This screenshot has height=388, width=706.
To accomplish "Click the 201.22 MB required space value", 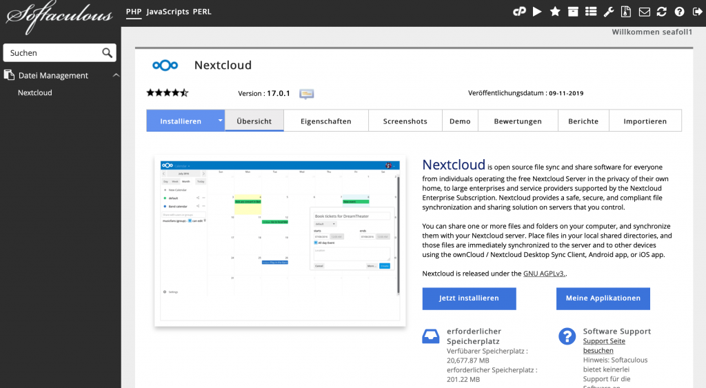I will coord(463,380).
